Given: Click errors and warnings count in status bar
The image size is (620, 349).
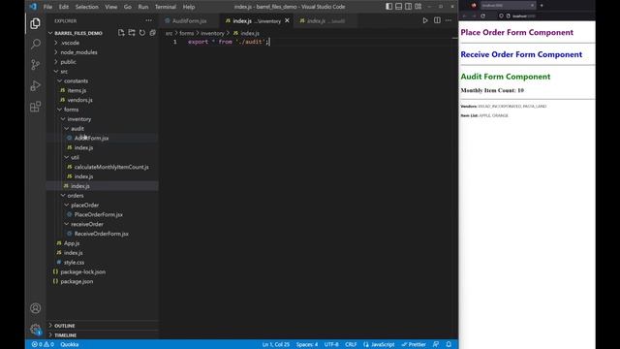Looking at the screenshot, I should tap(43, 345).
